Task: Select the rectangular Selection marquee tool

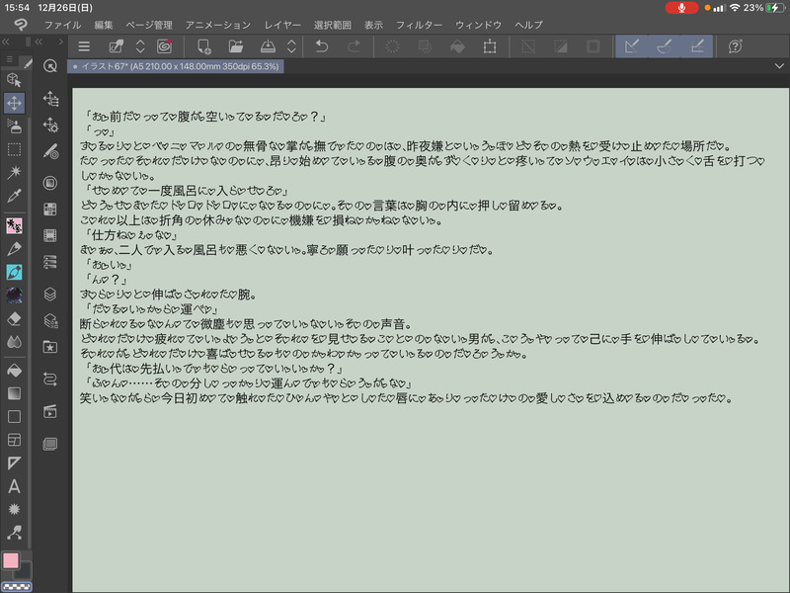Action: pyautogui.click(x=14, y=150)
